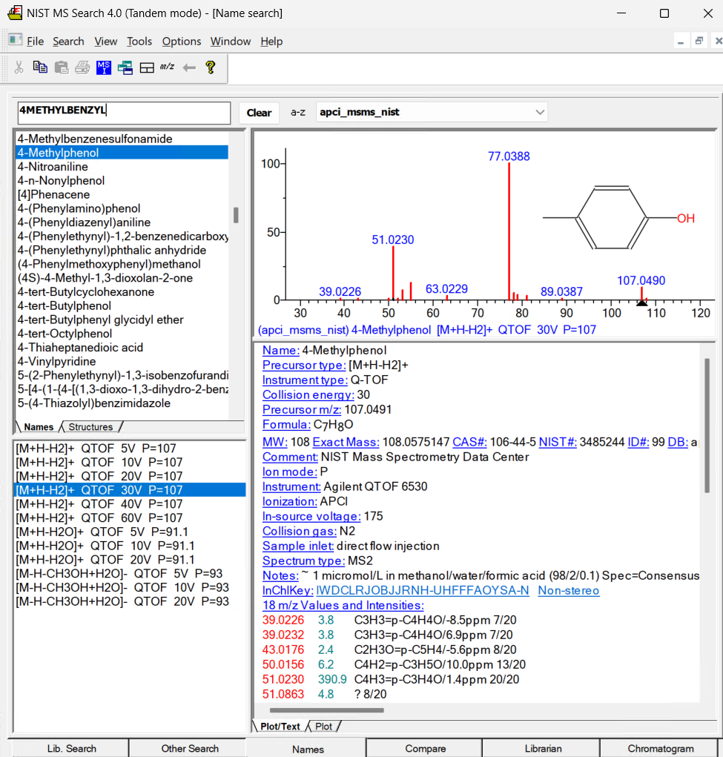723x757 pixels.
Task: Switch to the Compare tab
Action: 426,748
